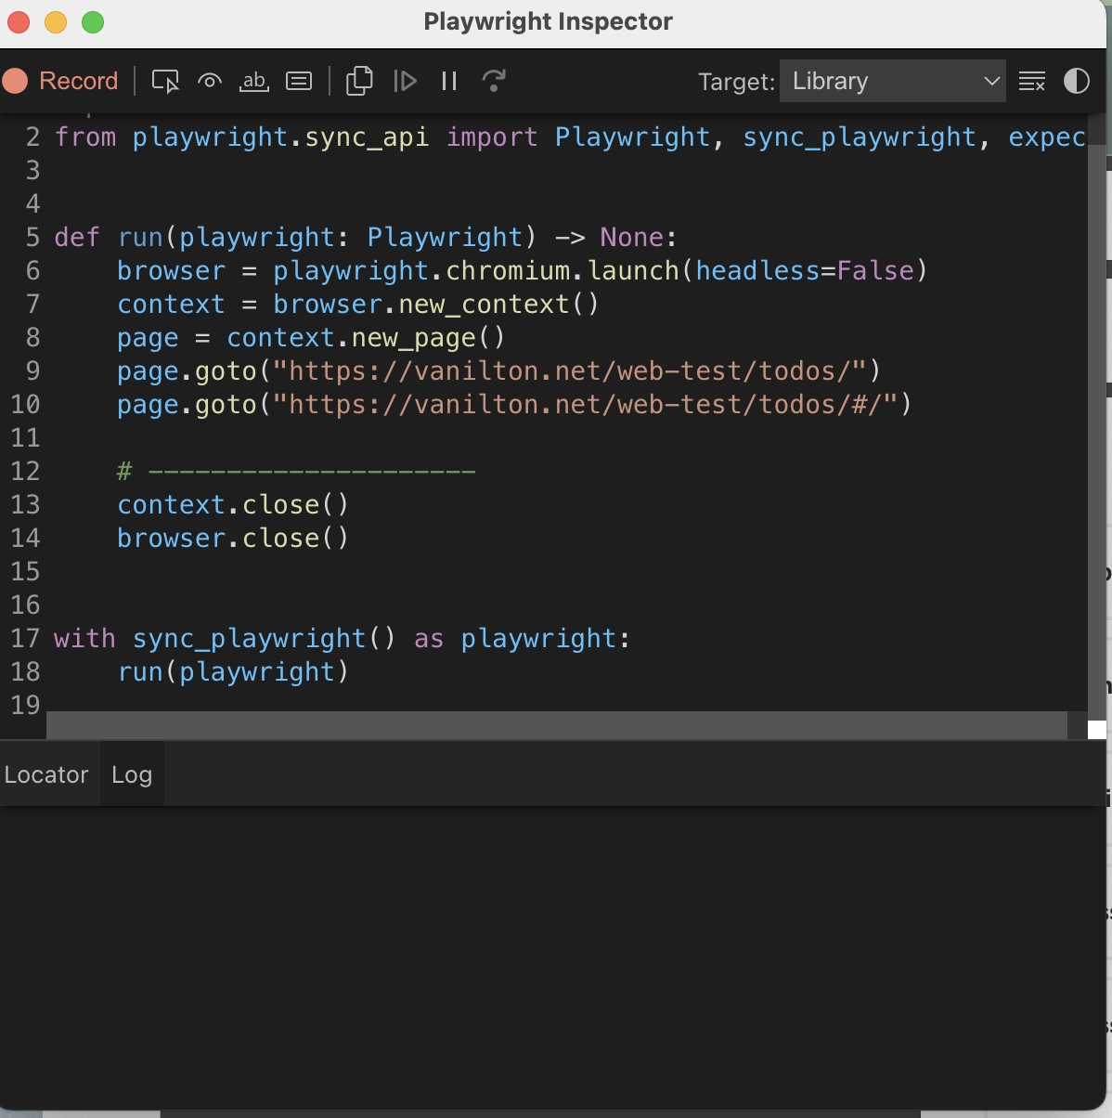Click the line reading browser.close()
Viewport: 1112px width, 1118px height.
(x=232, y=538)
